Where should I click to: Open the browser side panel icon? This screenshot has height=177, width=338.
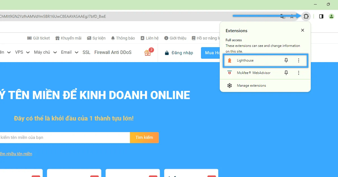tap(321, 16)
